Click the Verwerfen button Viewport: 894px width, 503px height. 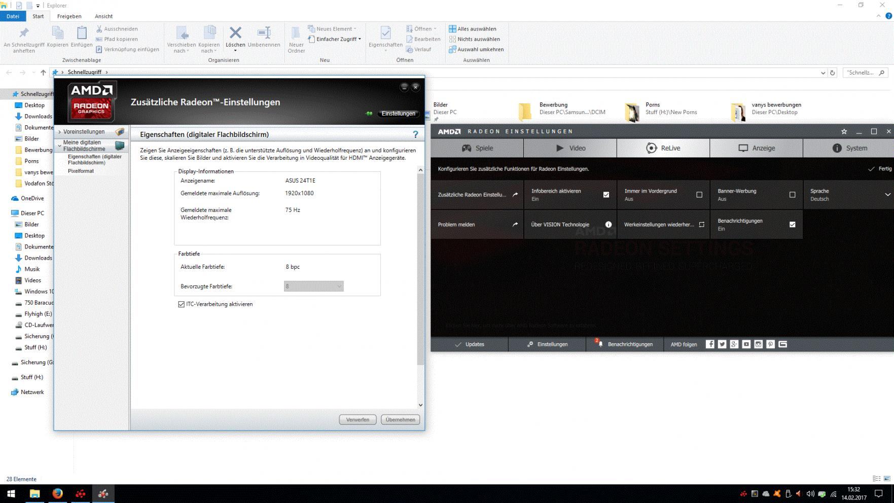[x=357, y=420]
